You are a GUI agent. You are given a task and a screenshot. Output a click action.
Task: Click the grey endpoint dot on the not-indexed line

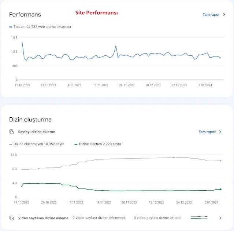220,161
